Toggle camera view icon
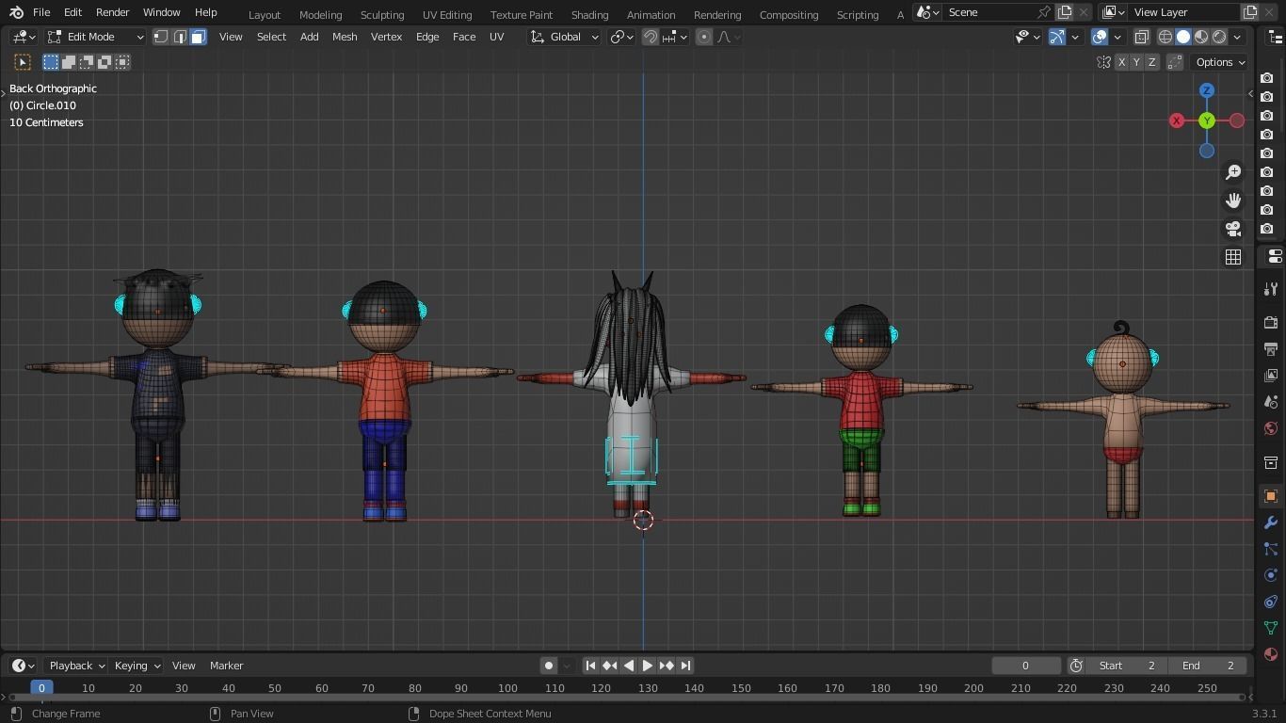 (x=1233, y=229)
